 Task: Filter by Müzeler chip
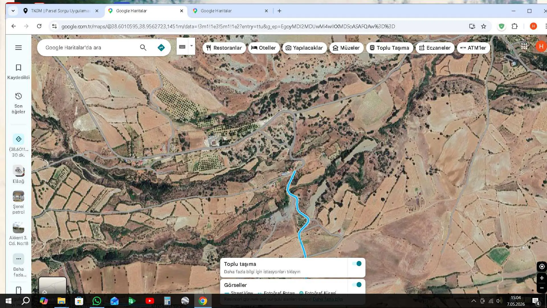[346, 48]
